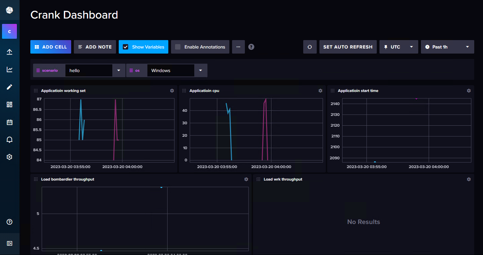Click the SET AUTO REFRESH button

coord(348,47)
